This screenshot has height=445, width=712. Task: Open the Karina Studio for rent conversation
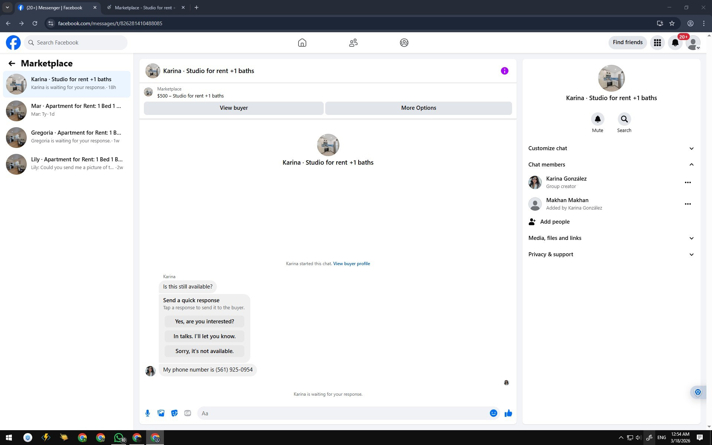(x=67, y=84)
